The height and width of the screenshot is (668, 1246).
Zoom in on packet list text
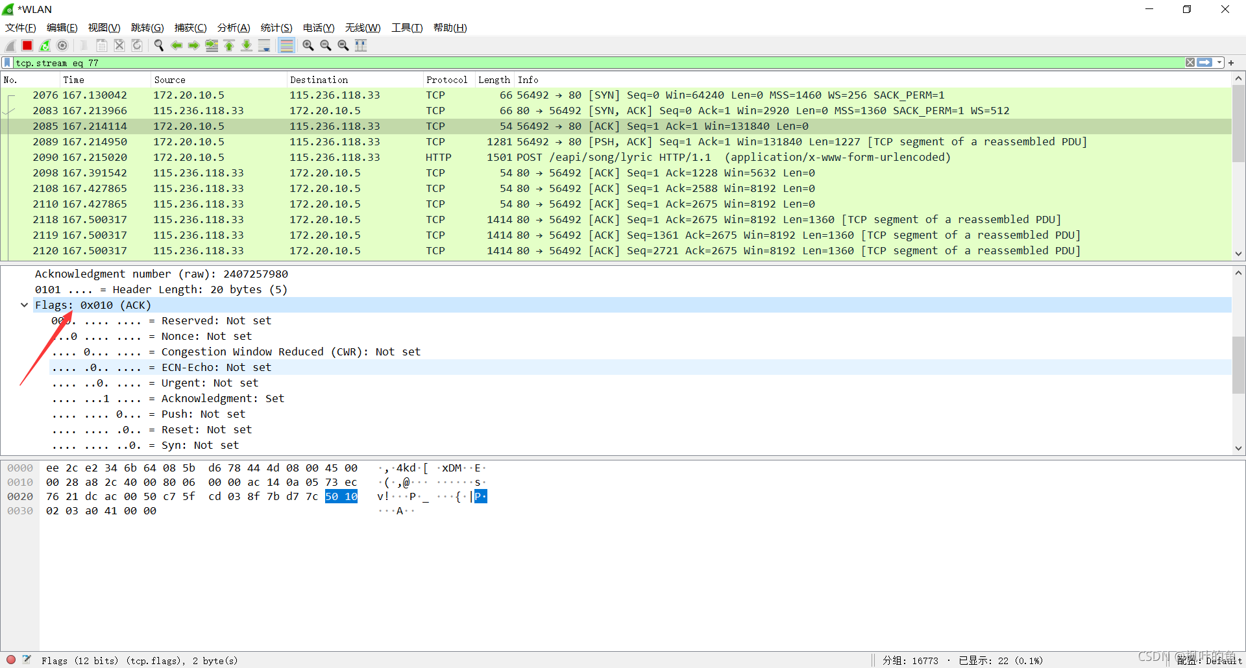[x=308, y=45]
